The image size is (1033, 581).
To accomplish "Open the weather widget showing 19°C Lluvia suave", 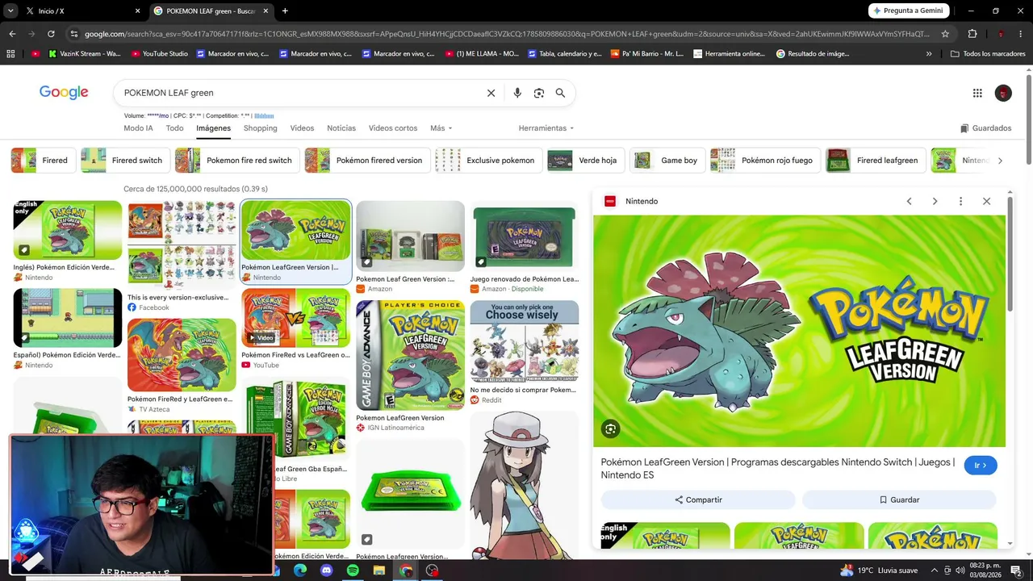I will [x=879, y=571].
